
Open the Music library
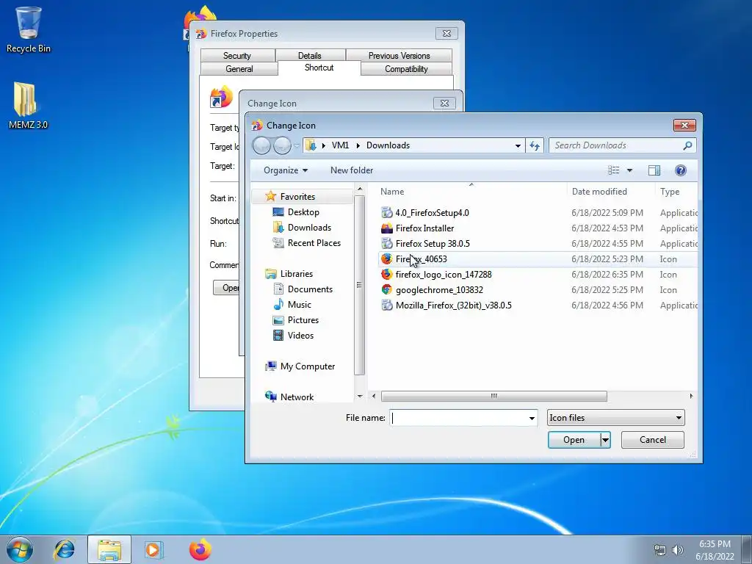point(300,305)
